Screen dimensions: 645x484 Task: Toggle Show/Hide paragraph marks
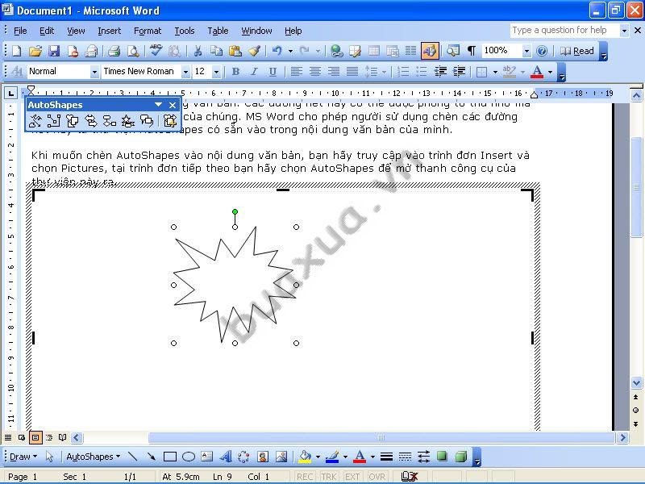pos(472,51)
